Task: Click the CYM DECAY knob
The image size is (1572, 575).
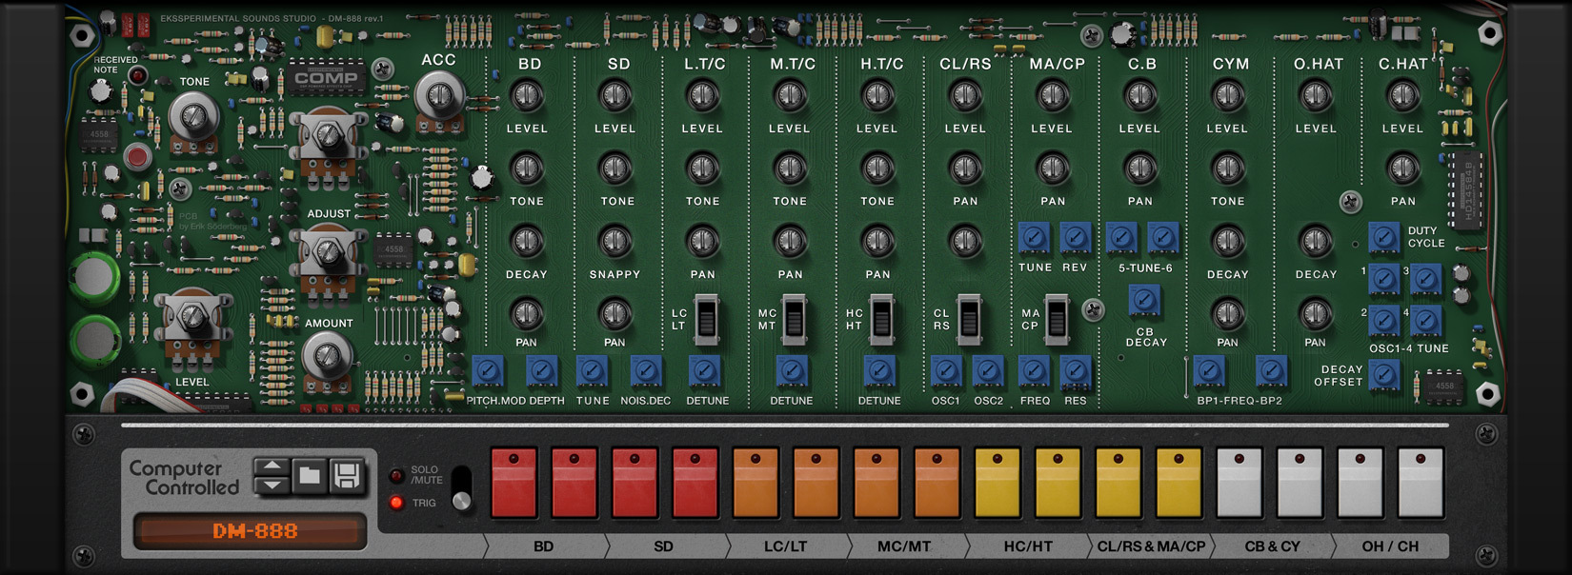Action: point(1228,241)
